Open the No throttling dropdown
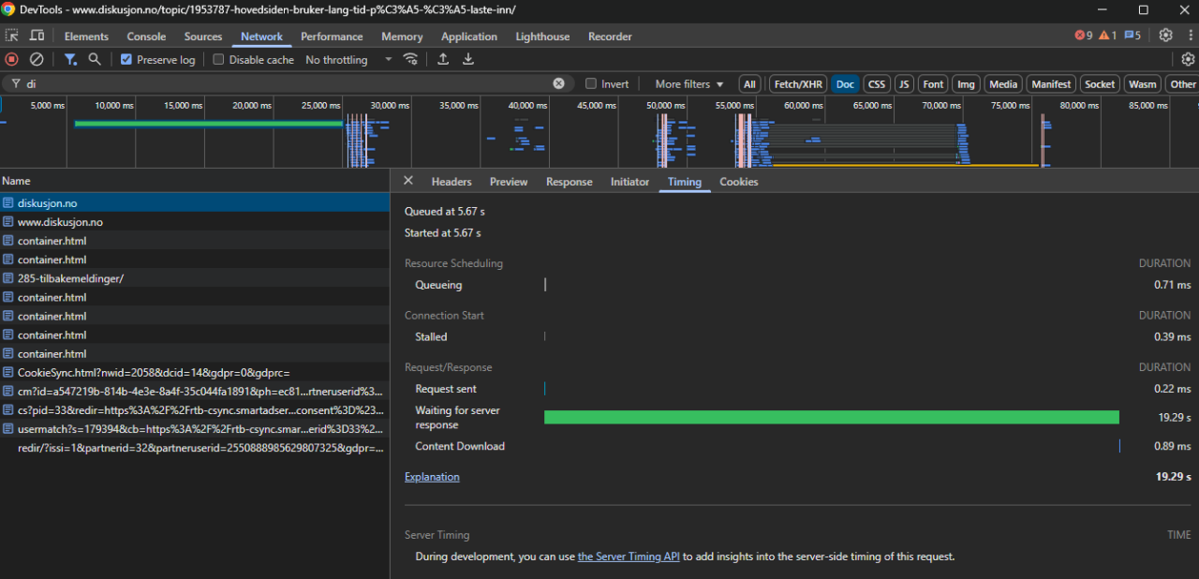Viewport: 1199px width, 579px height. click(348, 60)
